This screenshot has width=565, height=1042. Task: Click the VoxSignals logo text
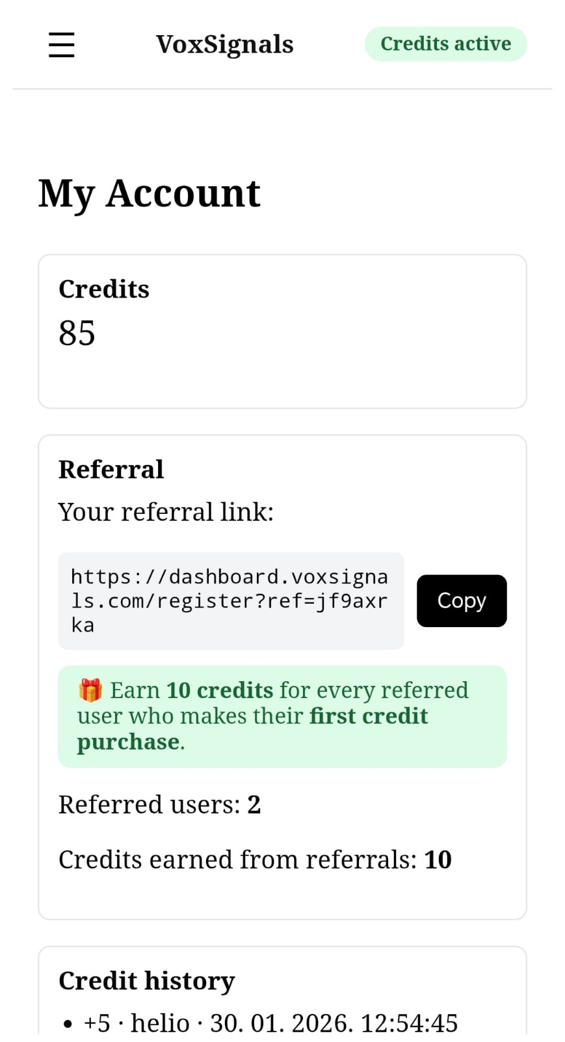pos(224,44)
